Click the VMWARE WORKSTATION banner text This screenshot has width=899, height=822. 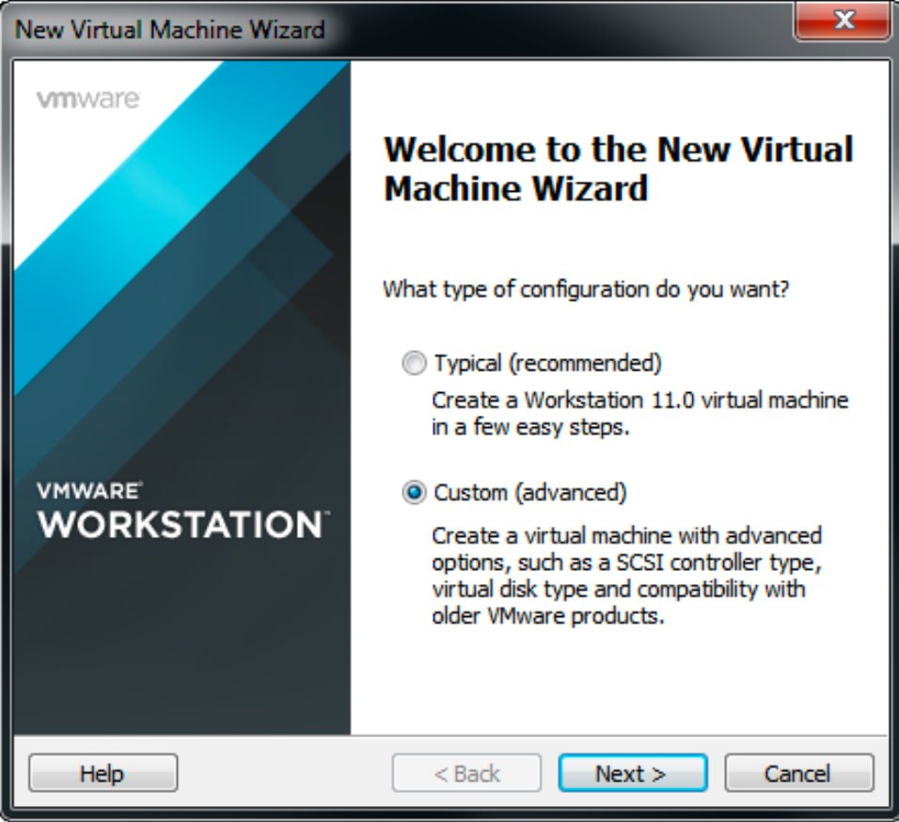(182, 511)
